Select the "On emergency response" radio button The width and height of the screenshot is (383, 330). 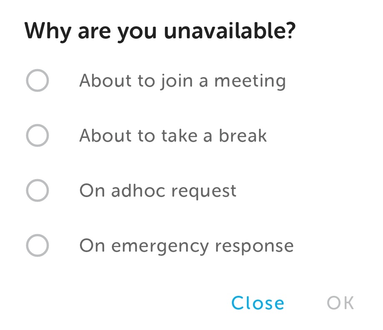point(37,245)
